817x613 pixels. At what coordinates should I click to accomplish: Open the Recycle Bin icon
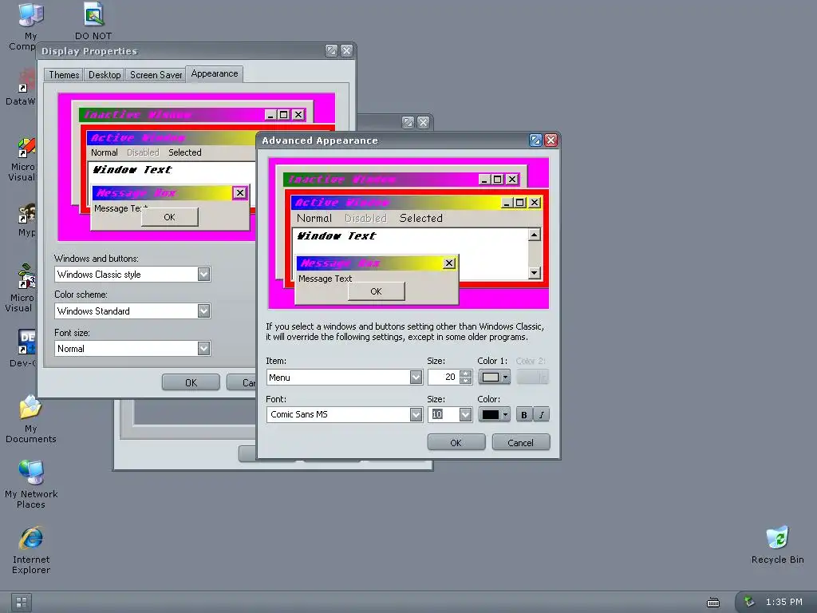click(x=777, y=538)
